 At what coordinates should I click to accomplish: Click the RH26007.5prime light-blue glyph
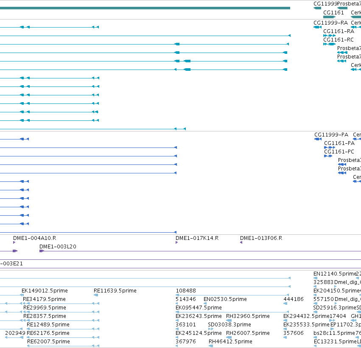[x=229, y=337]
